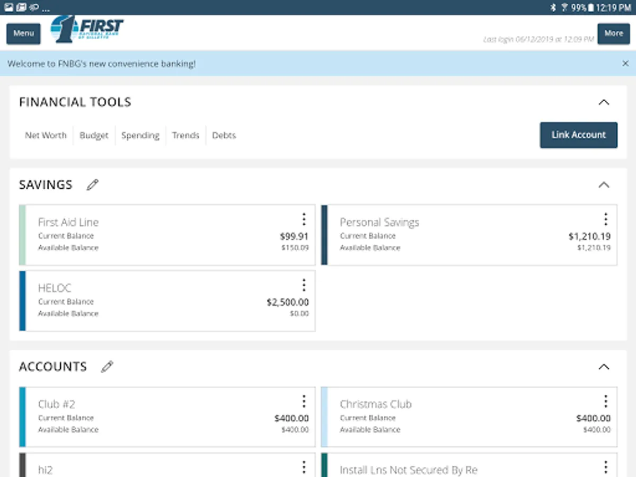Screen dimensions: 636x477
Task: Click the Wi-Fi status icon
Action: pyautogui.click(x=564, y=7)
